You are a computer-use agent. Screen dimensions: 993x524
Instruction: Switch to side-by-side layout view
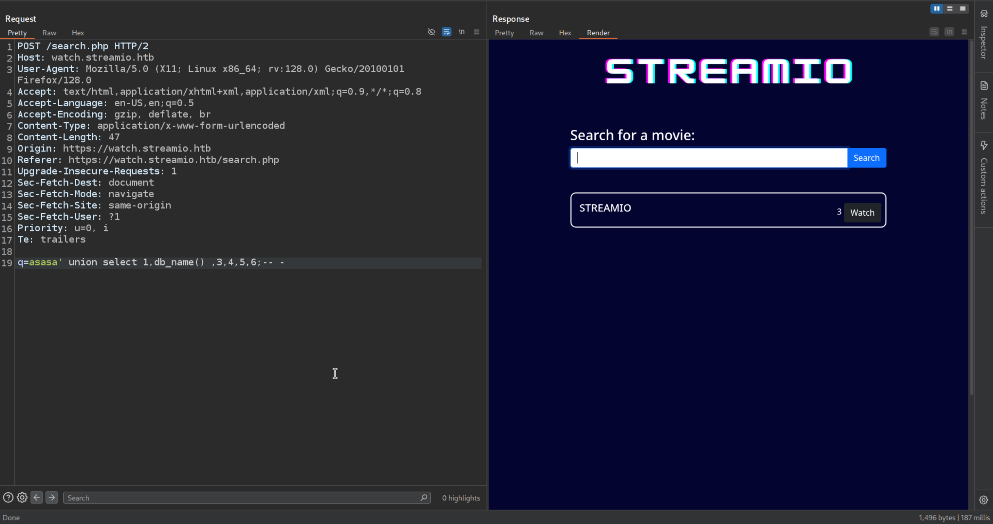pos(936,9)
